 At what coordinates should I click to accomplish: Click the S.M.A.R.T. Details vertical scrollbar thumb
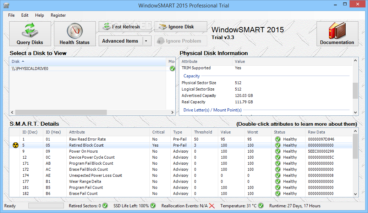click(355, 147)
